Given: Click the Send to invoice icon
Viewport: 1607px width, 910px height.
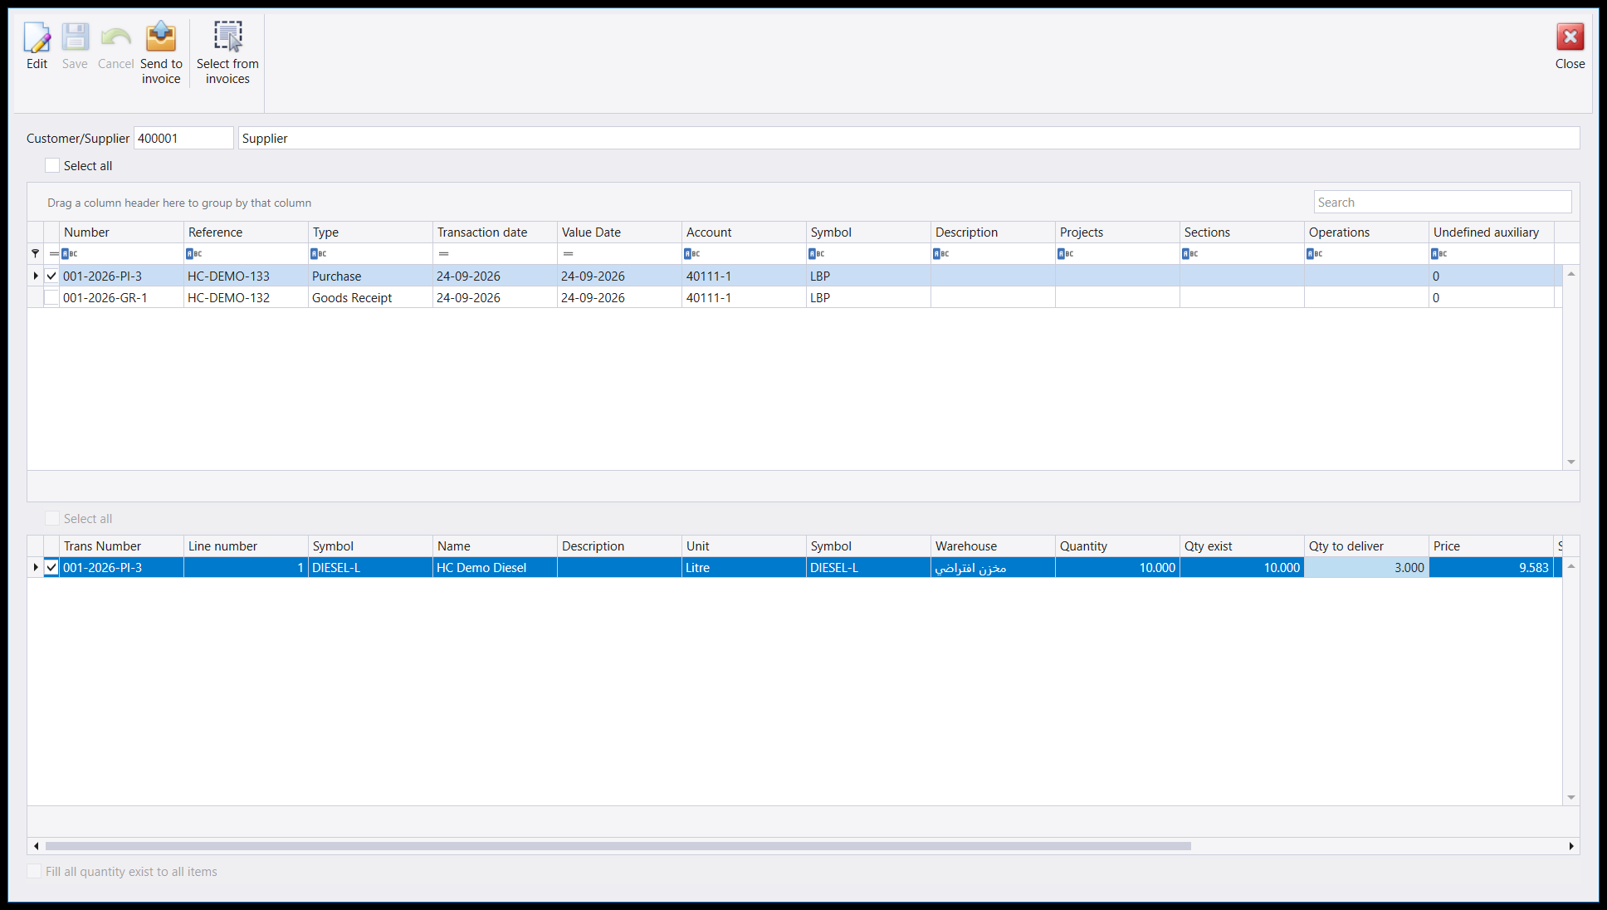Looking at the screenshot, I should [x=161, y=37].
